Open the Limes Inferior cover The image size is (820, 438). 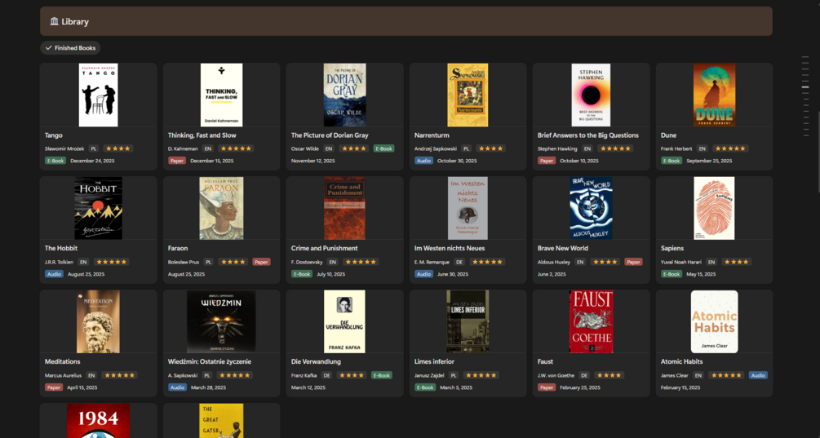(468, 321)
